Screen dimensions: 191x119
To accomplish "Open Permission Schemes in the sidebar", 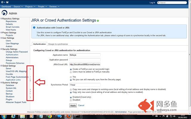I will tap(15, 63).
